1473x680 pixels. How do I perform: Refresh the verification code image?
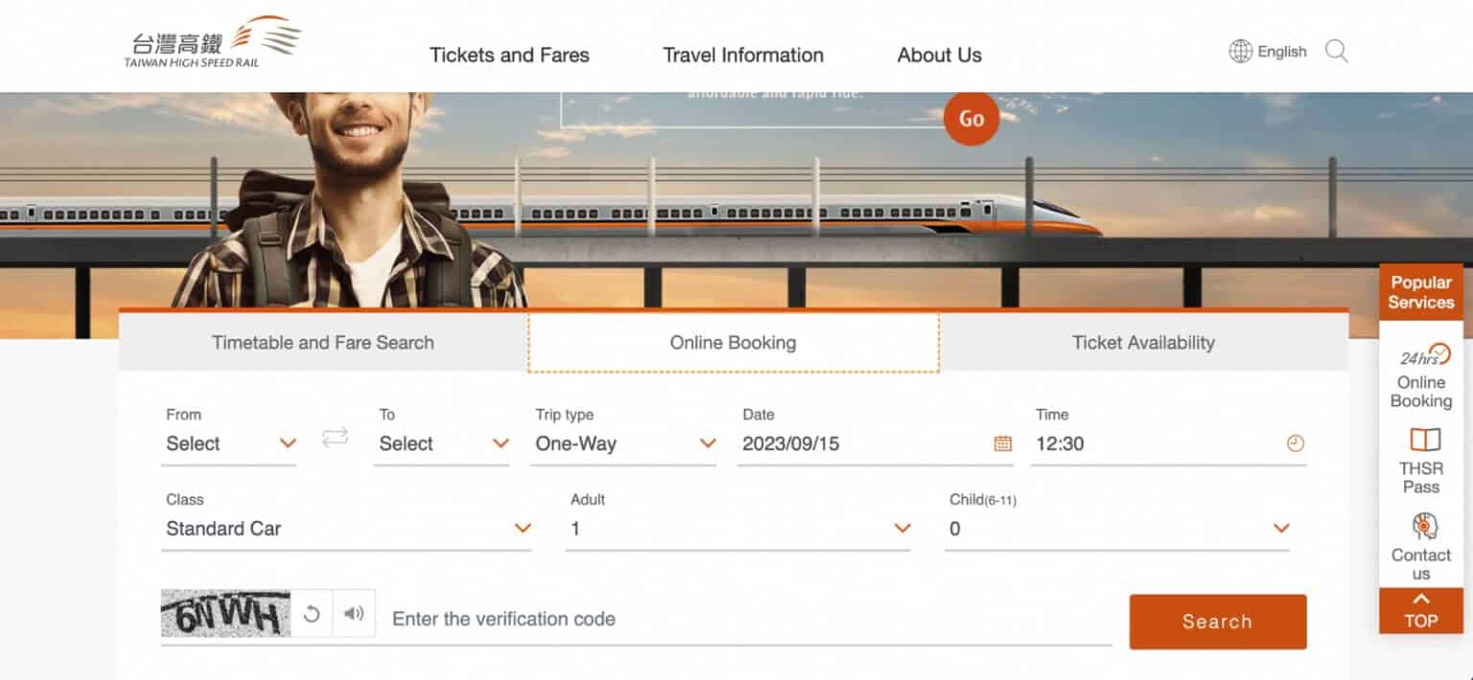[312, 613]
